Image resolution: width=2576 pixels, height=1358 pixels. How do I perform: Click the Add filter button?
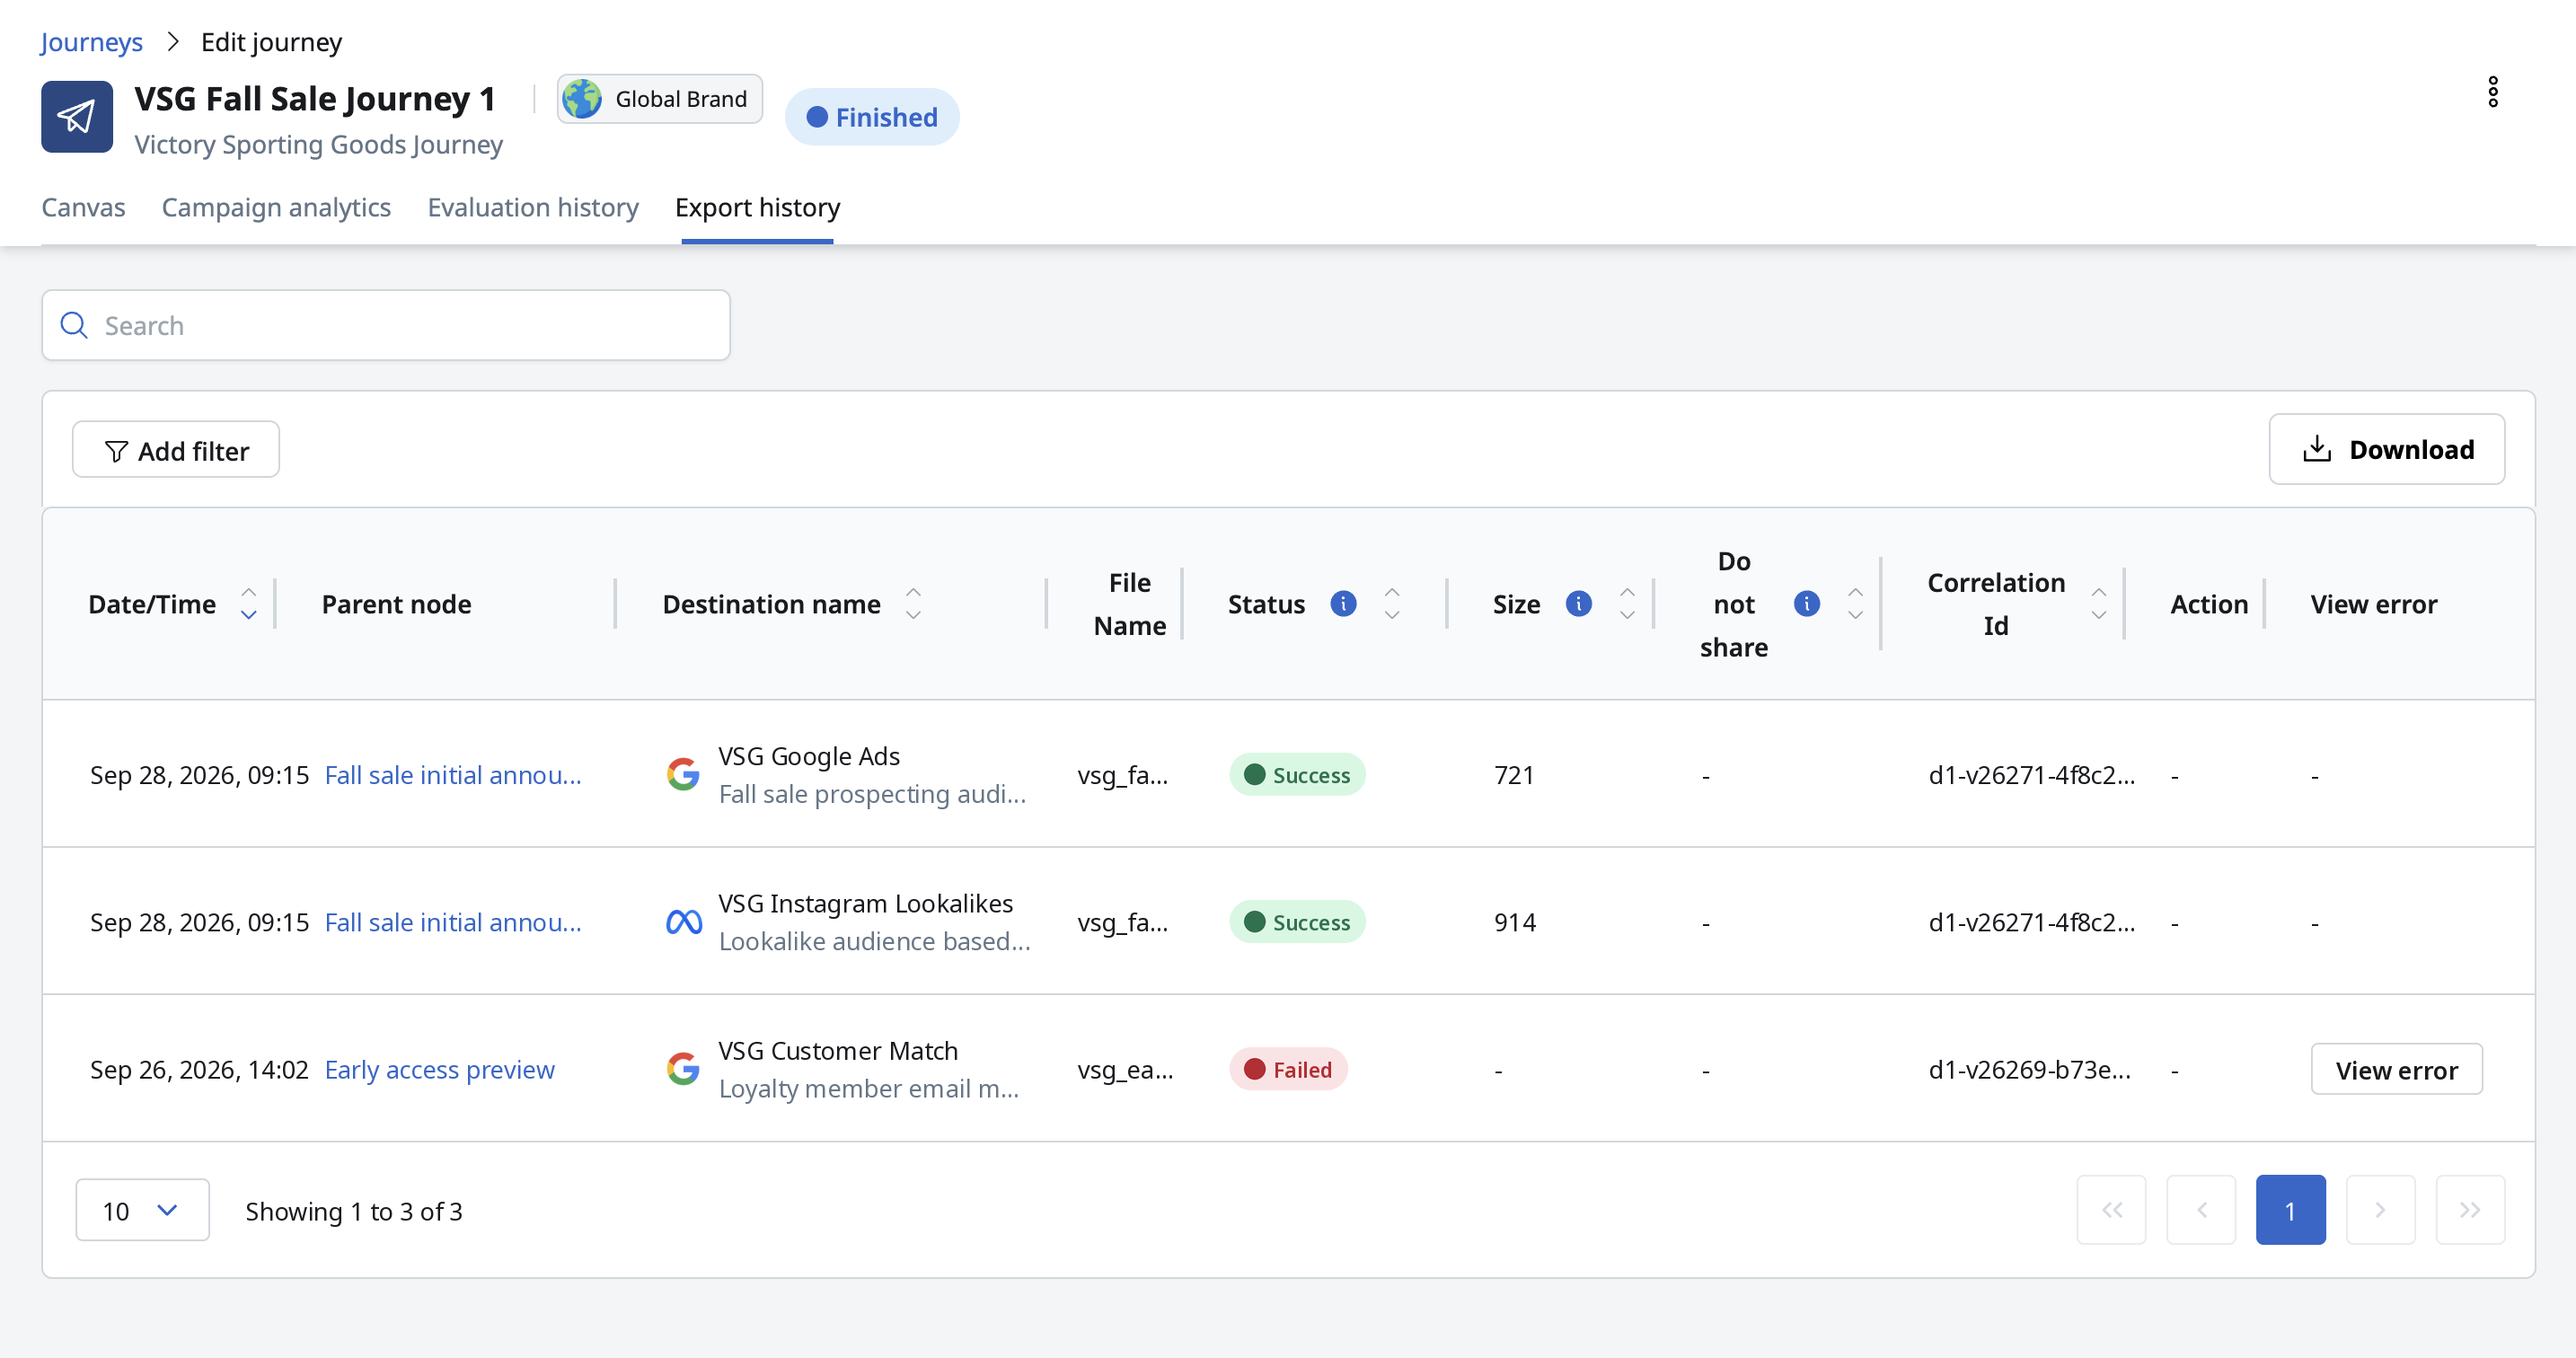pos(176,450)
